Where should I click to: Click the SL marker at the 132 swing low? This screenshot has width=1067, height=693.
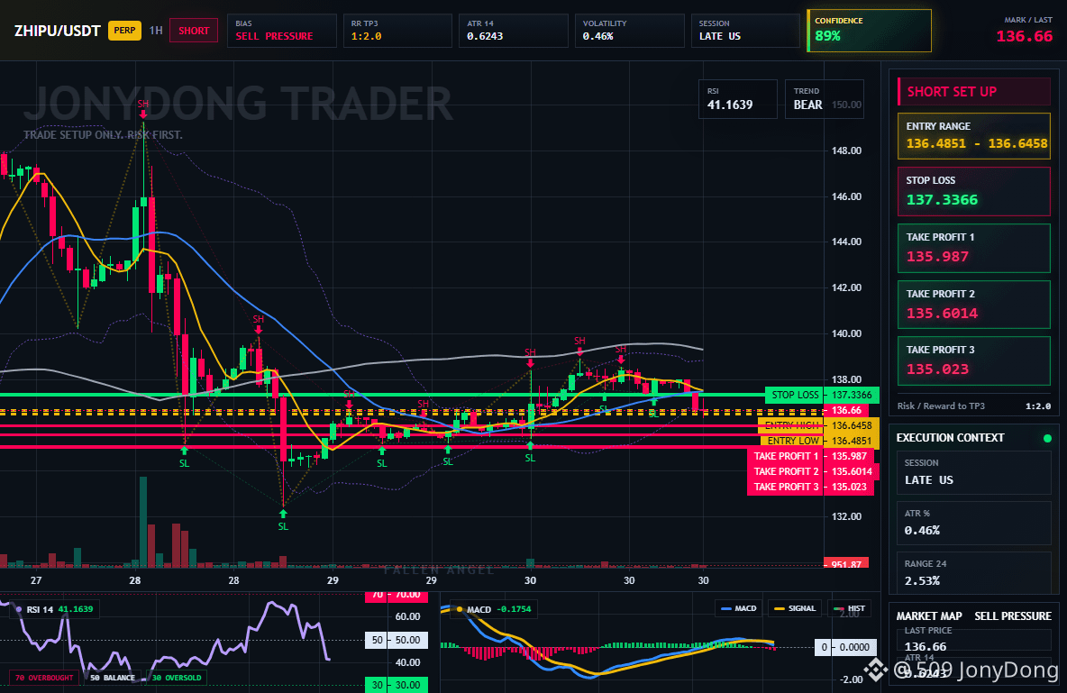[283, 522]
